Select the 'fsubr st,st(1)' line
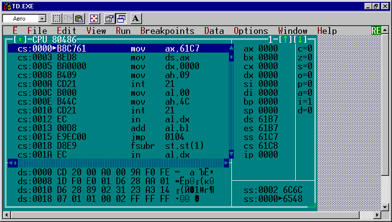 point(118,146)
